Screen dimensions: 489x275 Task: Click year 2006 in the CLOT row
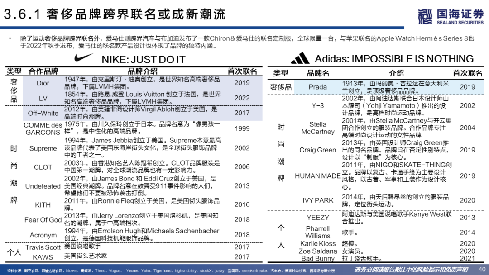coord(242,166)
